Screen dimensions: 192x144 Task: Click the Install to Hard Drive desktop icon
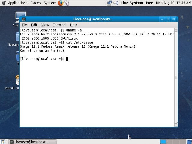point(17,80)
